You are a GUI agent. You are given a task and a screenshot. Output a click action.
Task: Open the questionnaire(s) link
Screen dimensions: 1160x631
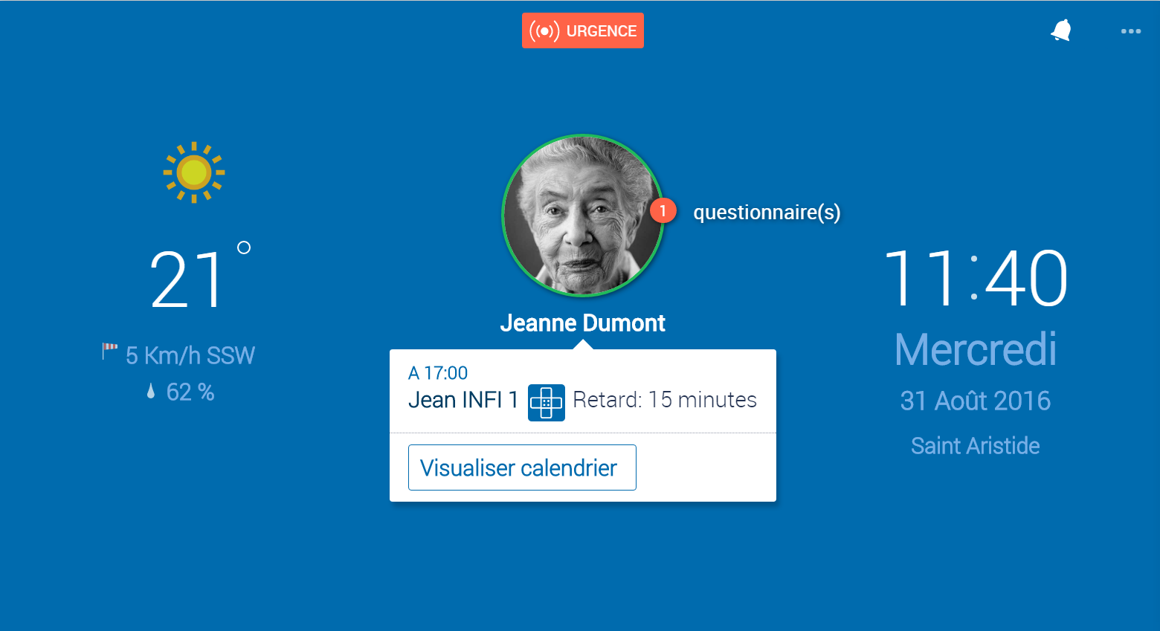(x=767, y=213)
